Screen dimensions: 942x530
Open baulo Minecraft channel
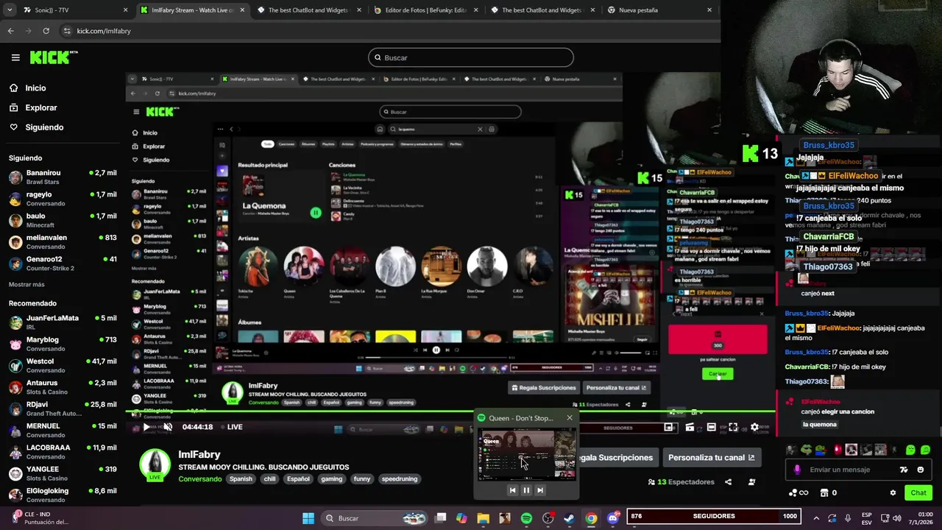click(x=63, y=220)
